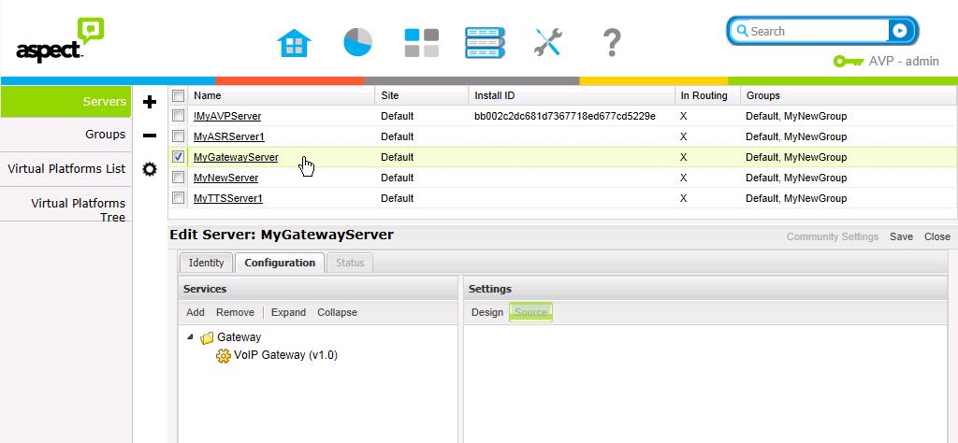The height and width of the screenshot is (443, 958).
Task: Click the gear icon beside server list
Action: click(149, 169)
